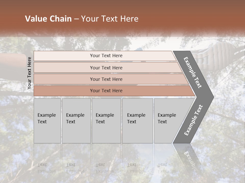Click the third gray "Example Text" box

point(106,121)
